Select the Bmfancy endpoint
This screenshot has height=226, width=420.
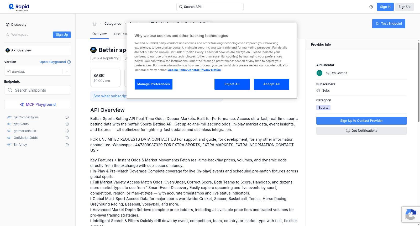click(20, 145)
